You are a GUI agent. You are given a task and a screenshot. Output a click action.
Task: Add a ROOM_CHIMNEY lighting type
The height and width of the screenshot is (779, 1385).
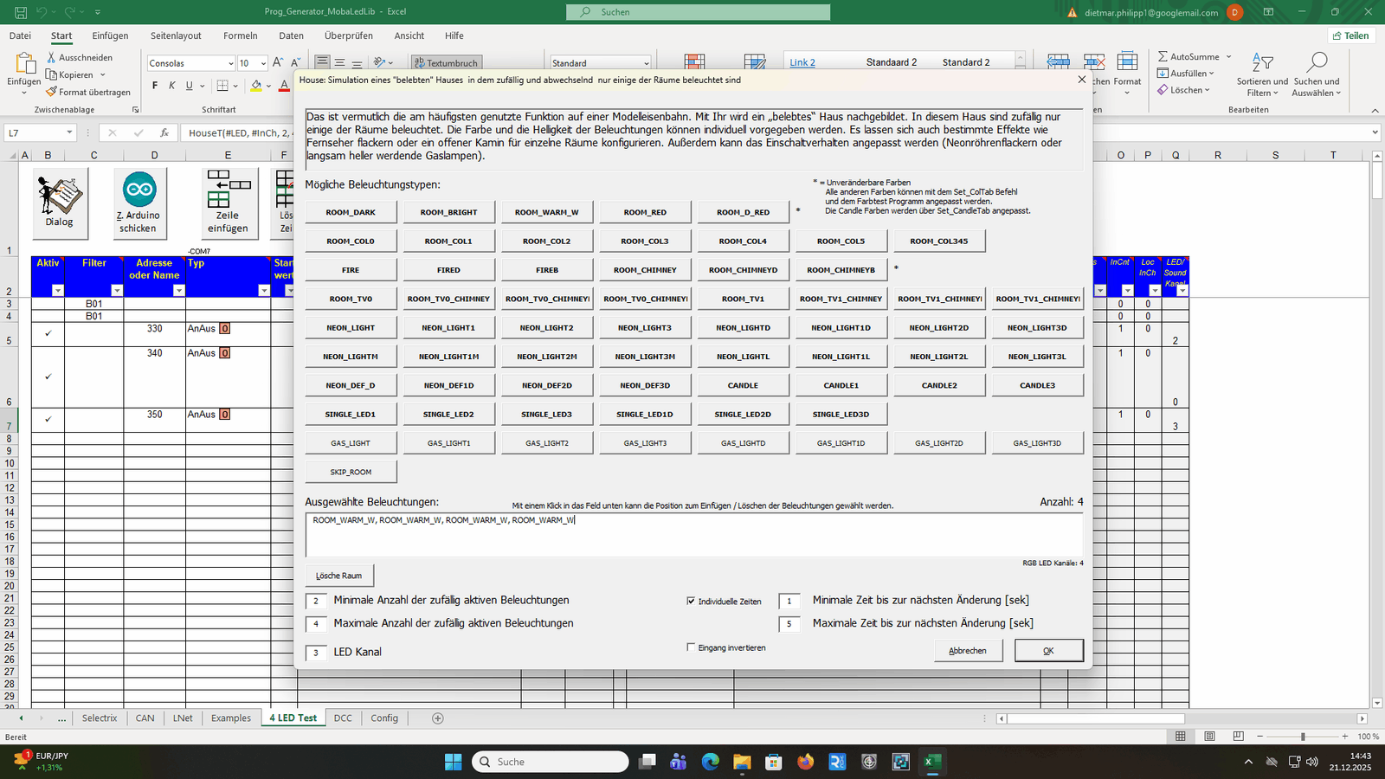tap(645, 270)
